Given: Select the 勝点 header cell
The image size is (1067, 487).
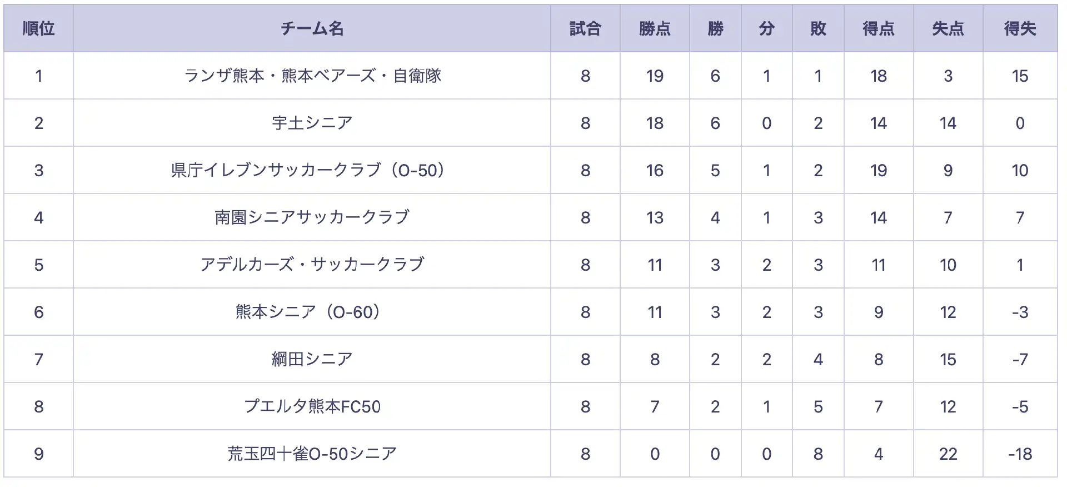Looking at the screenshot, I should click(655, 28).
